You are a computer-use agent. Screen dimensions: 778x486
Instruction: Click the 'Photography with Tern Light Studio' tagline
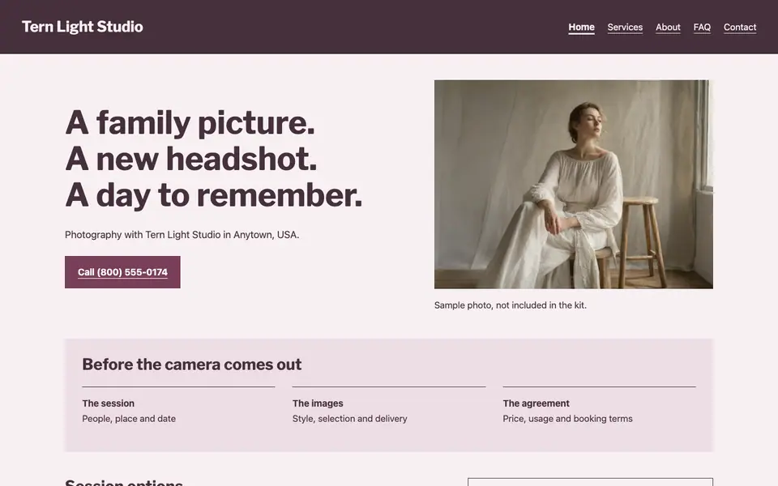coord(182,235)
